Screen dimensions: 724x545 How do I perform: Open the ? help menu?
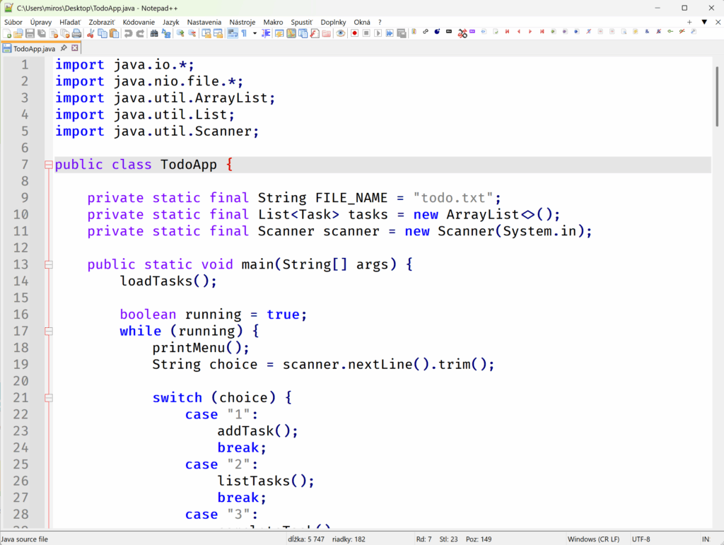tap(380, 22)
